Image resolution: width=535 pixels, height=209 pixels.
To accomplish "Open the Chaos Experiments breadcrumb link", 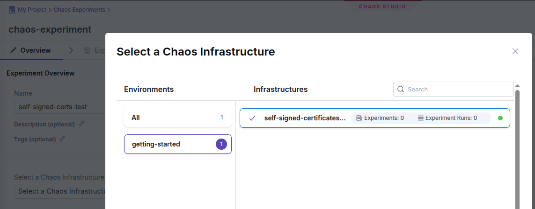I will 80,9.
